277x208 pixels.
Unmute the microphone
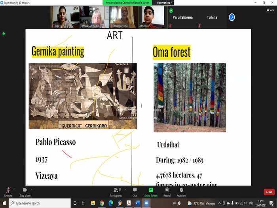[8, 192]
